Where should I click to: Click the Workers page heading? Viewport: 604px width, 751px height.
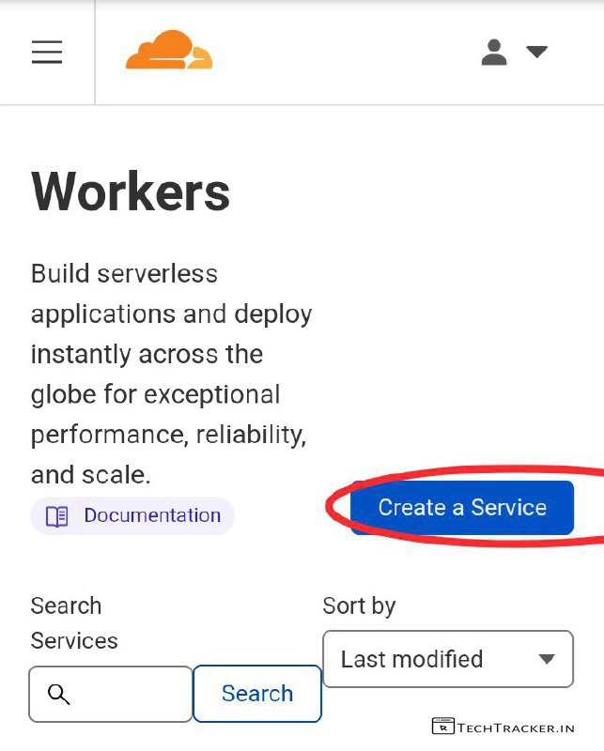[131, 192]
